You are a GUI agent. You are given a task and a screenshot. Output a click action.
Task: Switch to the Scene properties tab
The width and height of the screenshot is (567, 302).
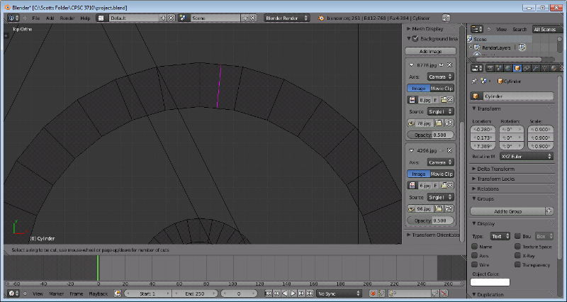point(500,68)
